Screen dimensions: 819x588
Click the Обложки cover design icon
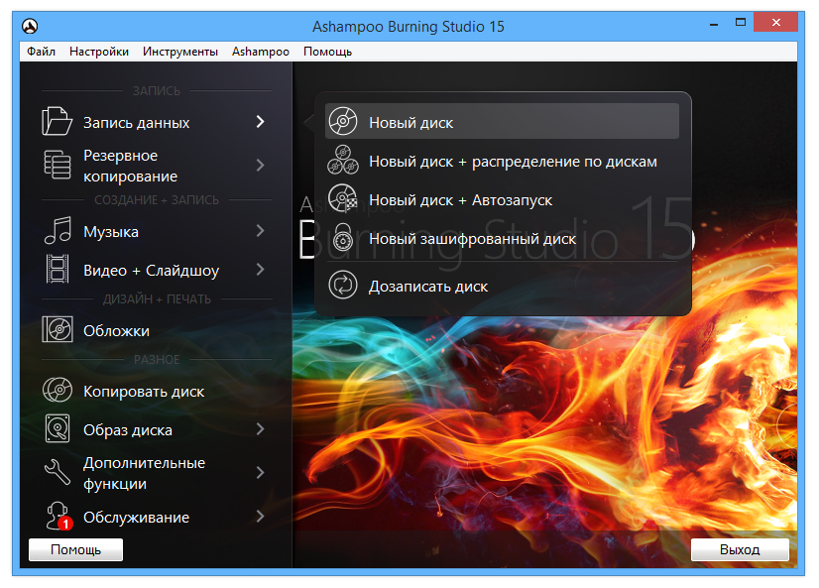57,329
